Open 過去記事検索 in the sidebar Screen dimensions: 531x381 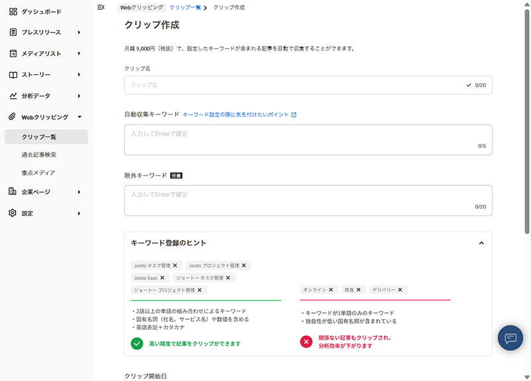tap(39, 155)
